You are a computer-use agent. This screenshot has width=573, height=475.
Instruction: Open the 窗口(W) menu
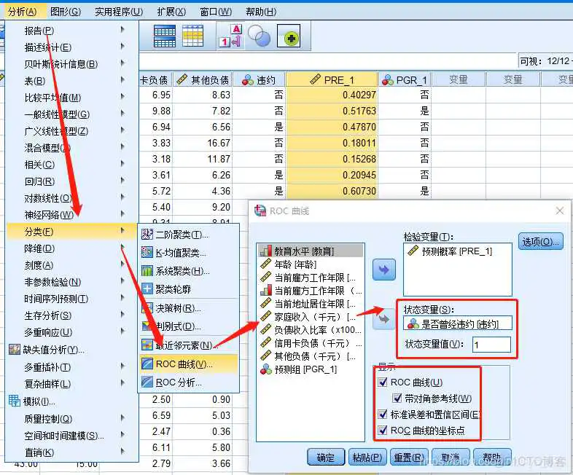click(x=216, y=12)
